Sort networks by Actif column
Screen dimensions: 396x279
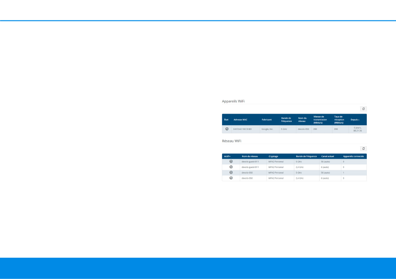[x=227, y=156]
